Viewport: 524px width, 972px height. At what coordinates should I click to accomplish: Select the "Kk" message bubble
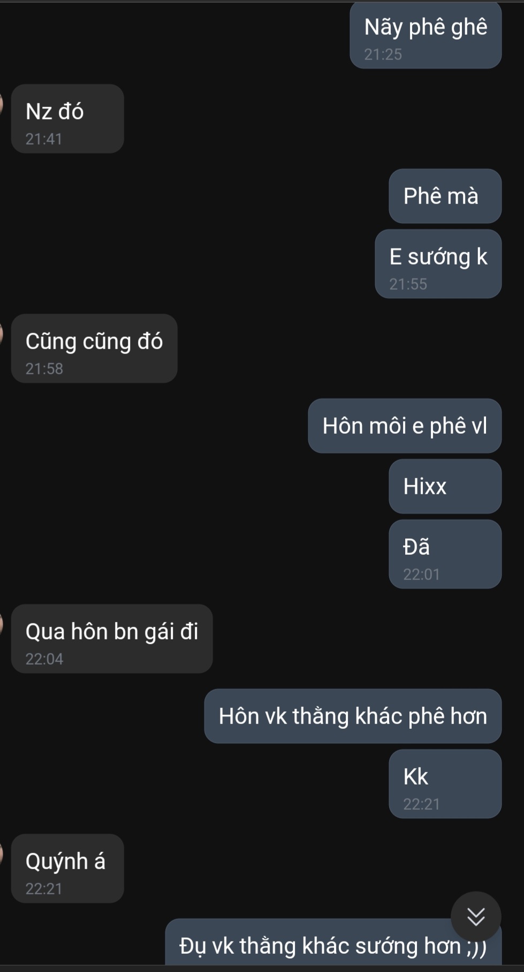click(x=445, y=784)
